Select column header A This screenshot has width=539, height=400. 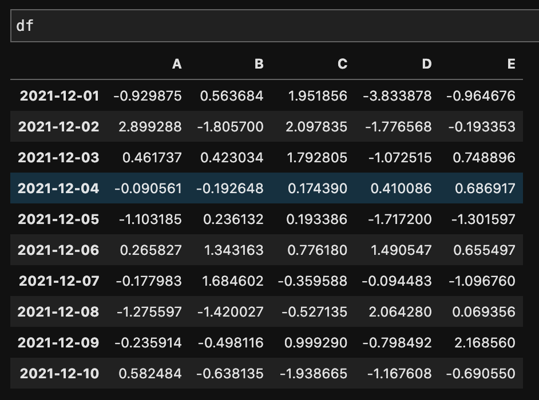pos(177,64)
